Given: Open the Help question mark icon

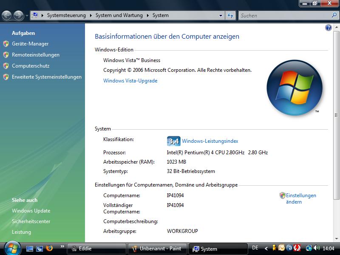Looking at the screenshot, I should point(328,28).
